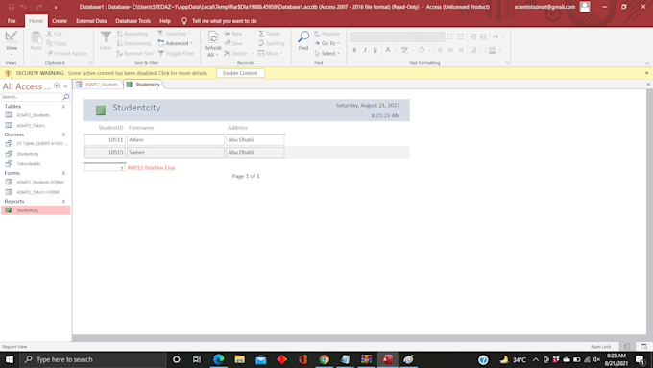Click Enable Content button
Screen dimensions: 653x368
click(240, 73)
